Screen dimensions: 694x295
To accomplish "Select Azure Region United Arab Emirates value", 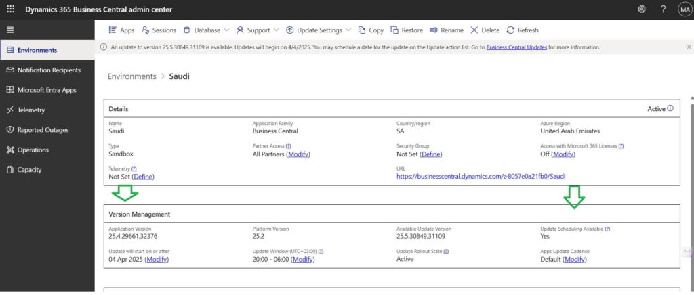I will [x=570, y=131].
